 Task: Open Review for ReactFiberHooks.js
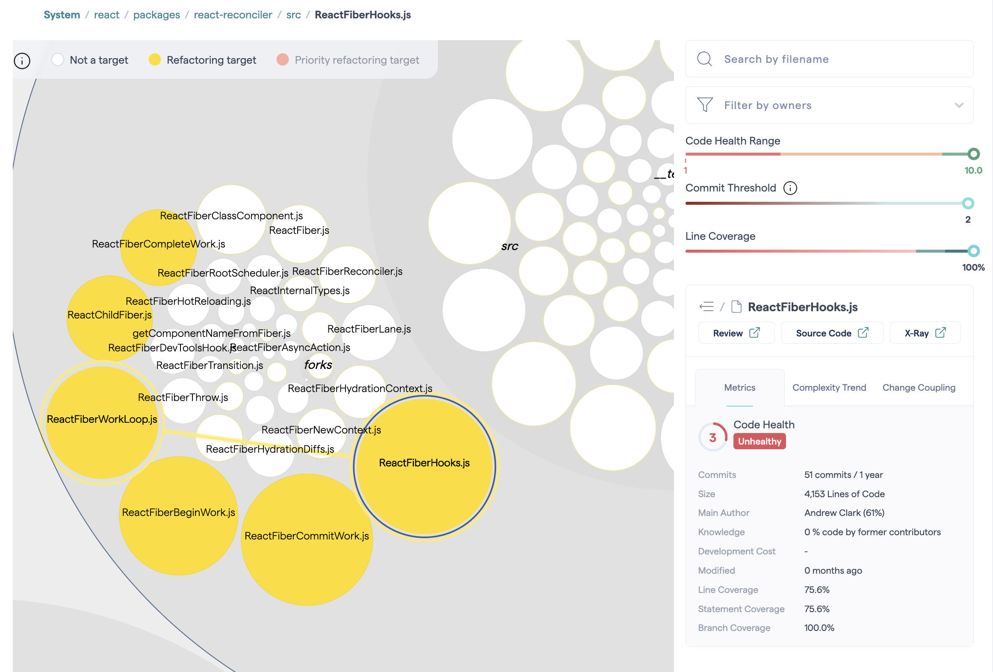(x=736, y=333)
